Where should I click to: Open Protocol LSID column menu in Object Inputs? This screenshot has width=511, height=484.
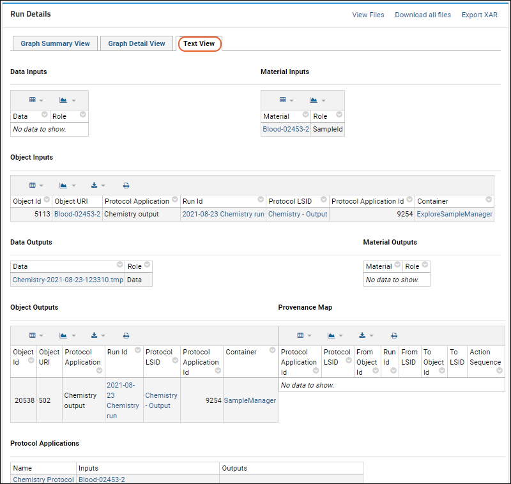pos(324,199)
